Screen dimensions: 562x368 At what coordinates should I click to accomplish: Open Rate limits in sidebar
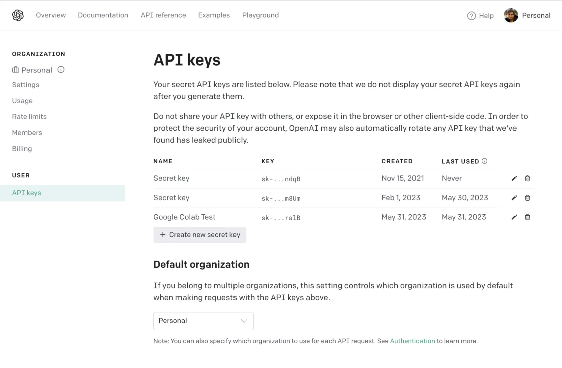pyautogui.click(x=29, y=117)
